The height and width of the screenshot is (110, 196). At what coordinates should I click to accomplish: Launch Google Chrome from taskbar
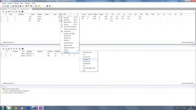pyautogui.click(x=15, y=108)
